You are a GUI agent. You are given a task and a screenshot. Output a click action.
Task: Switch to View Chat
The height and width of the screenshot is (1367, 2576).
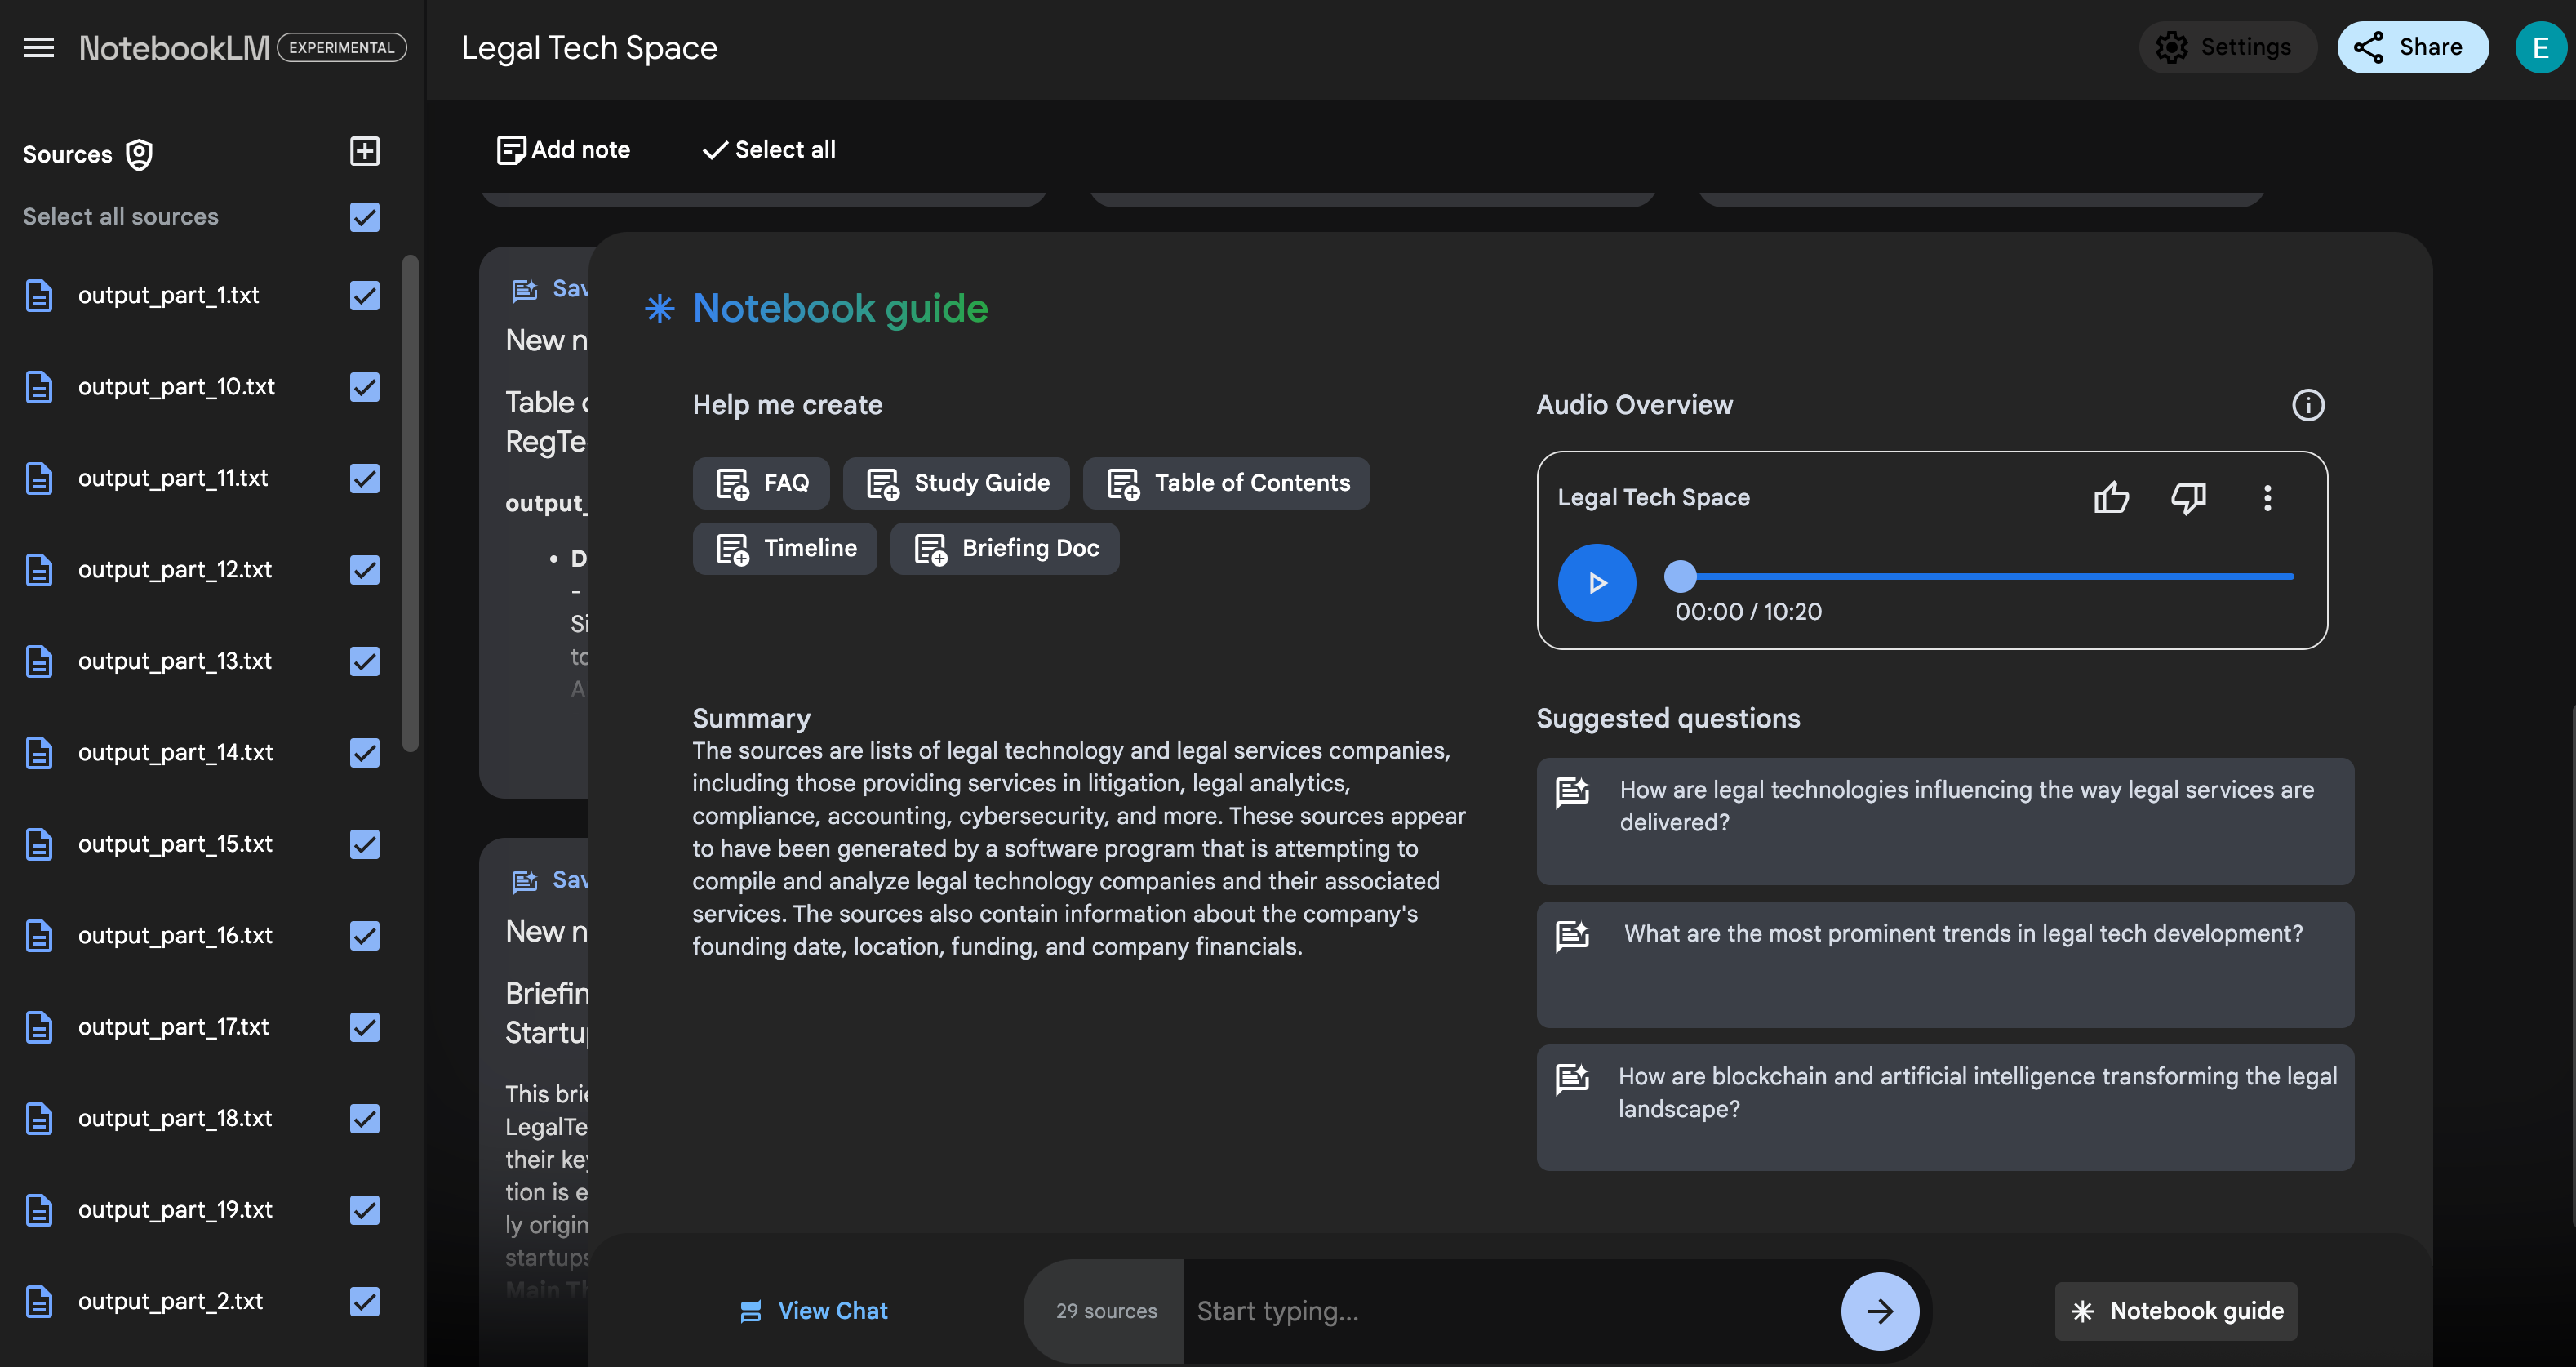click(813, 1311)
